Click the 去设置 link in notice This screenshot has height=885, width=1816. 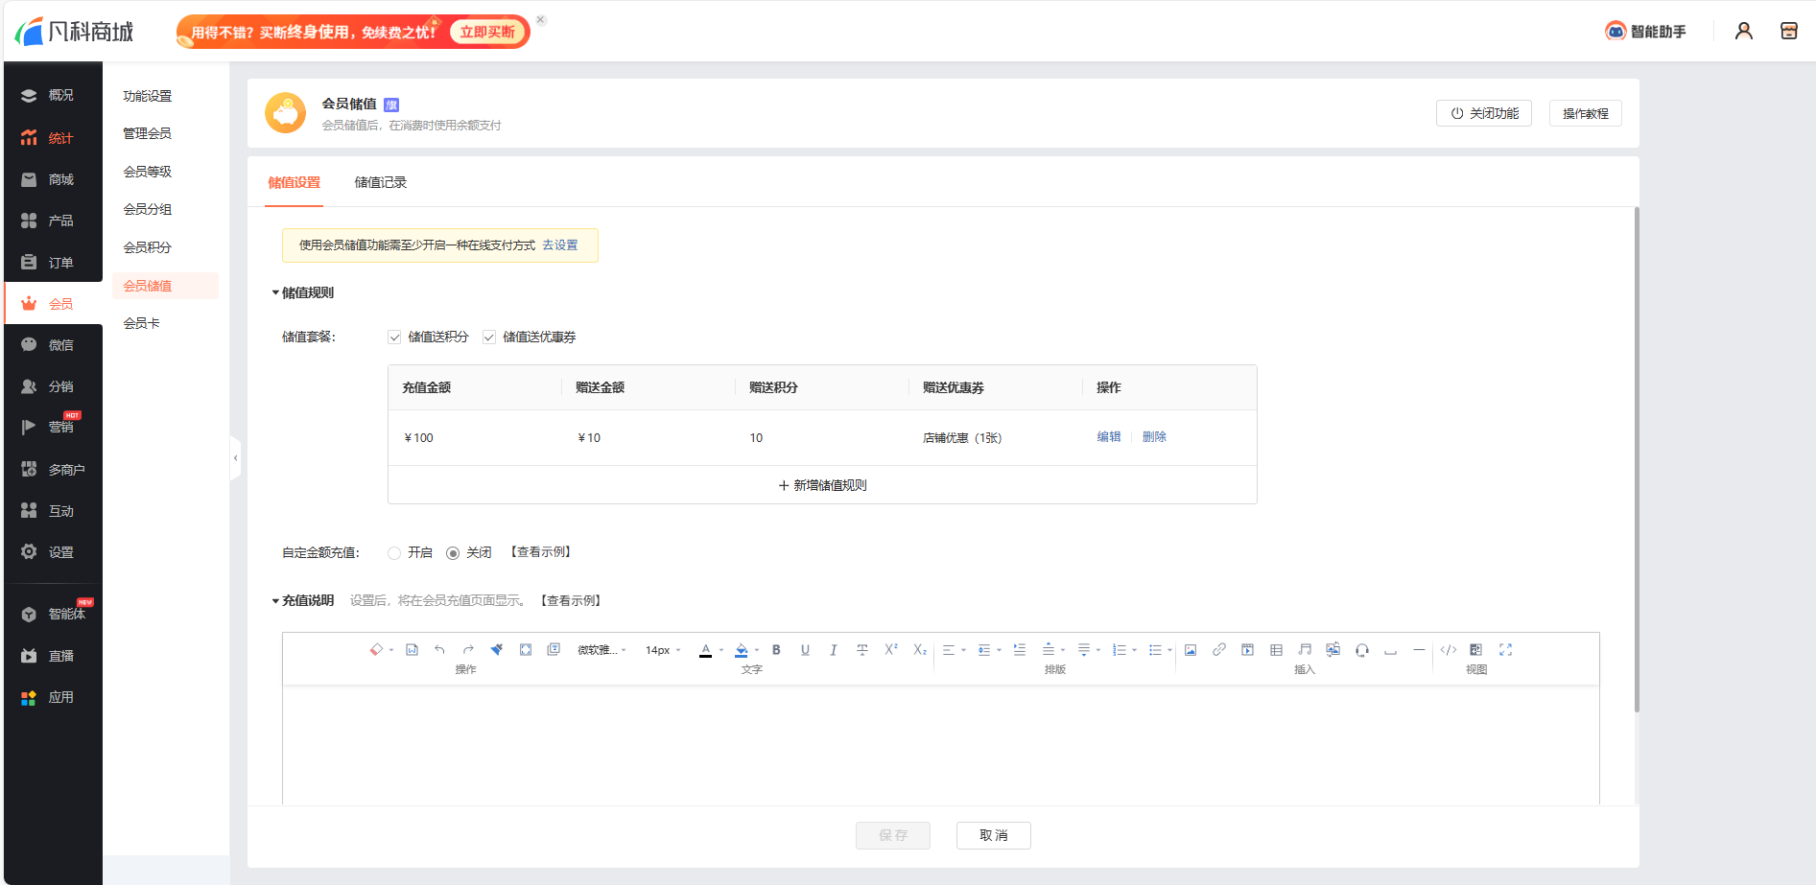pos(560,245)
